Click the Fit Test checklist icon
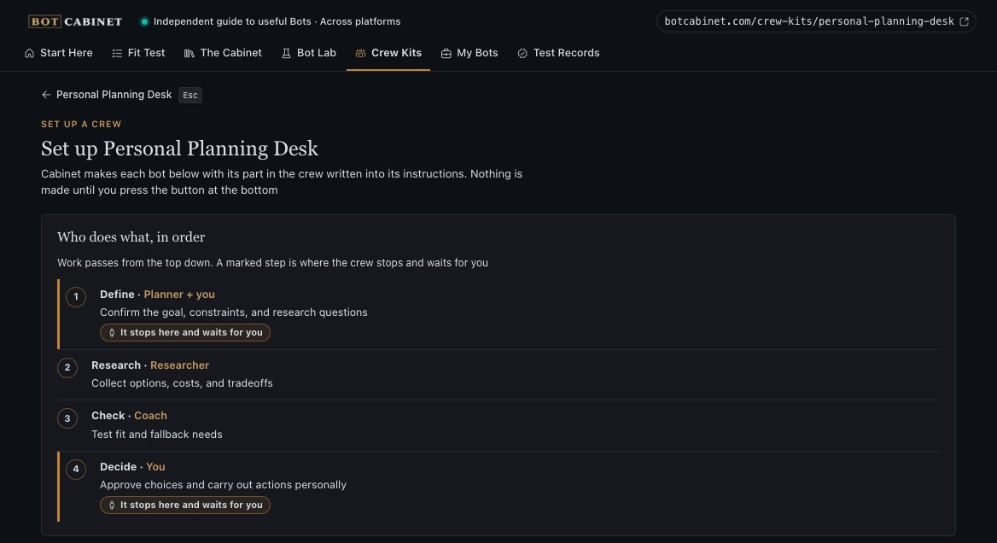997x543 pixels. coord(117,54)
